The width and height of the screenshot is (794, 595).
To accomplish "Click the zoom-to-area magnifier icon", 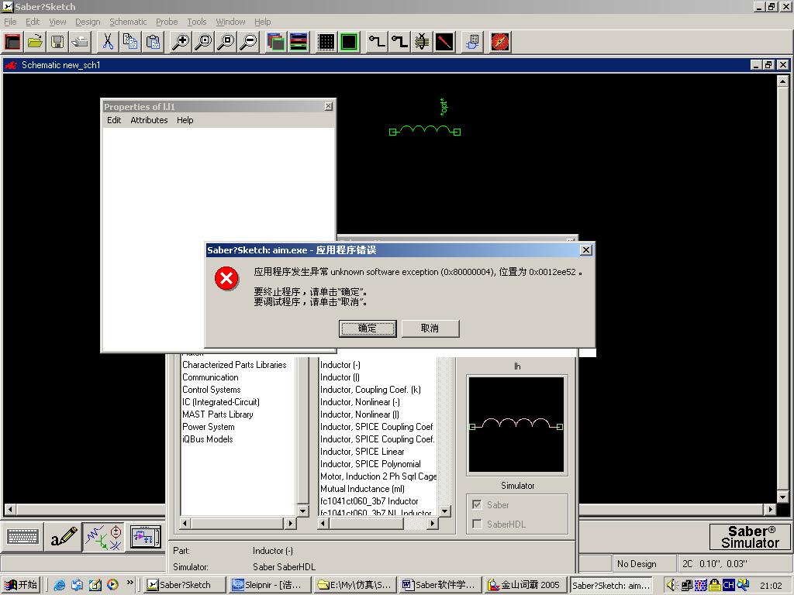I will coord(203,42).
